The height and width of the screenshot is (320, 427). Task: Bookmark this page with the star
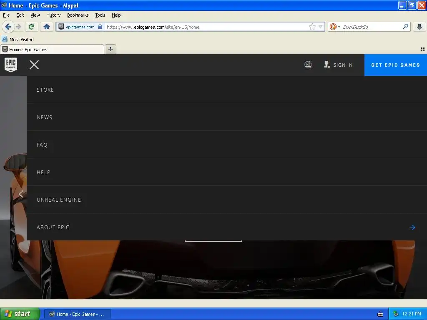[312, 27]
